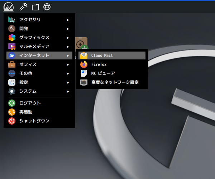Click the グラフィックス colorful icon
This screenshot has height=179, width=215.
pyautogui.click(x=12, y=38)
